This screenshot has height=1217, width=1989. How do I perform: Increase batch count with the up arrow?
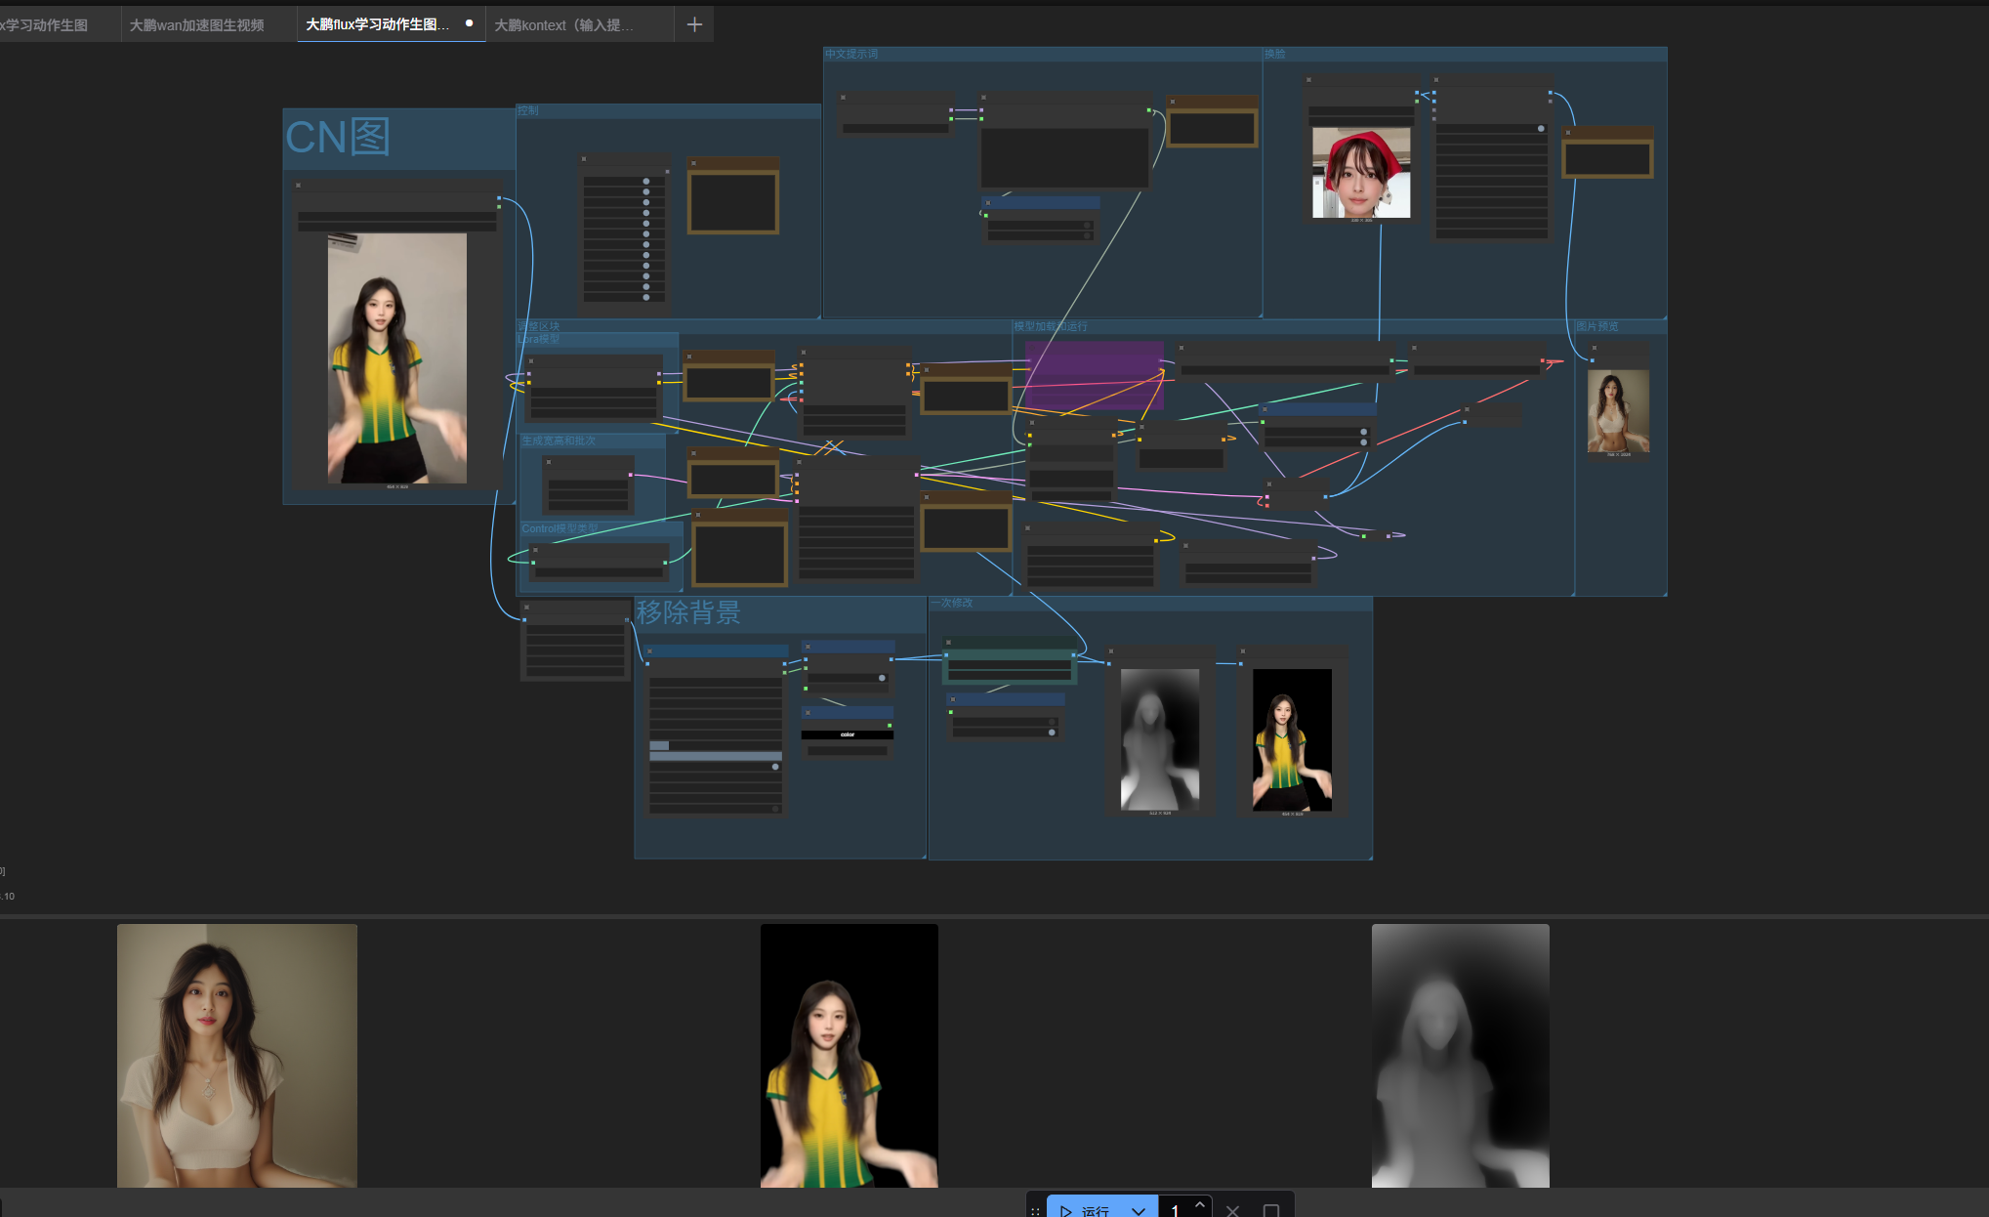1200,1204
